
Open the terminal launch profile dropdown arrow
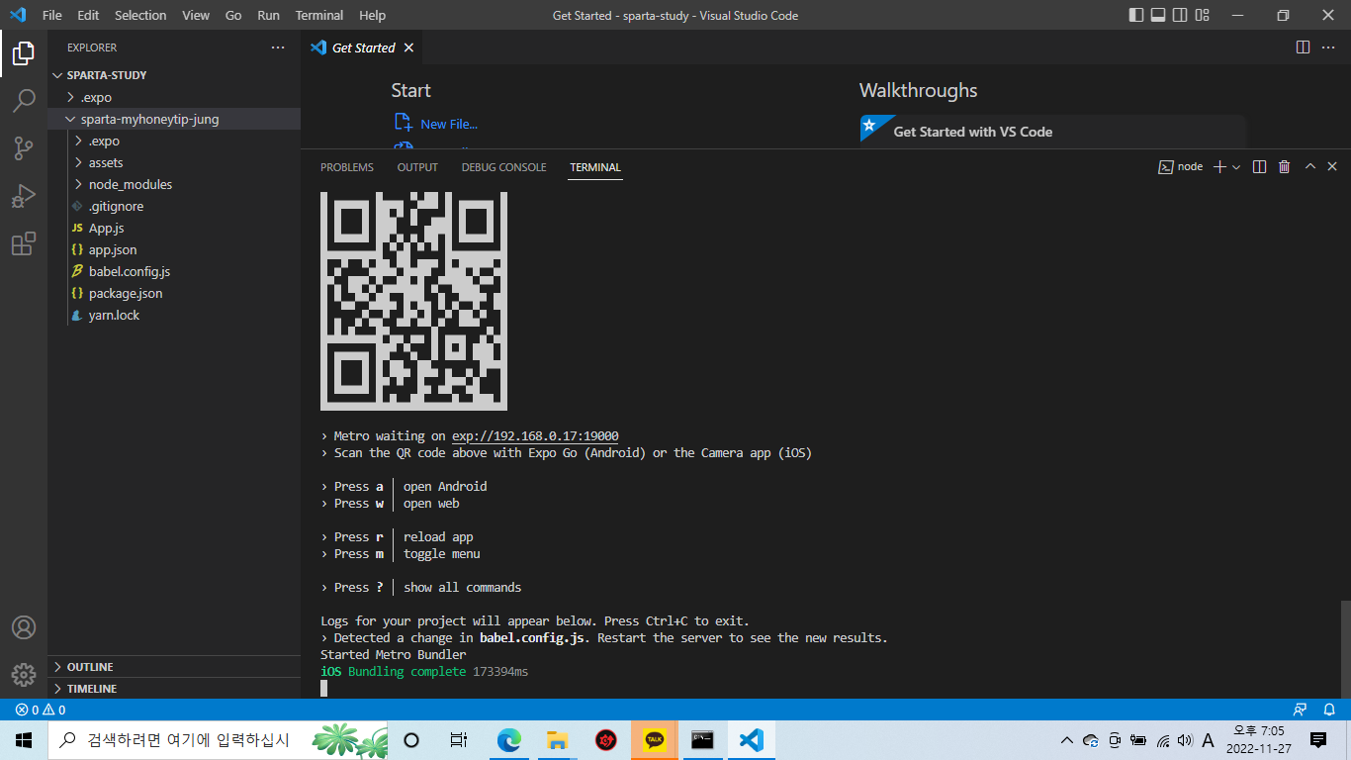click(1236, 167)
